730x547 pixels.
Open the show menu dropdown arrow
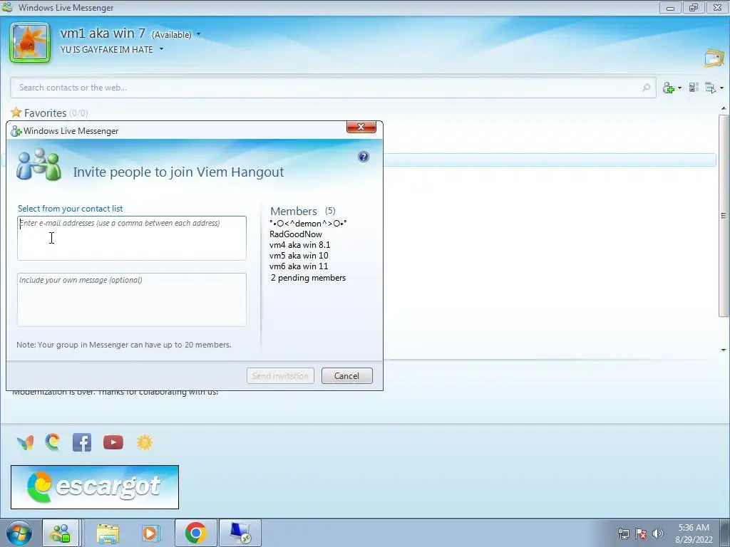[x=721, y=88]
